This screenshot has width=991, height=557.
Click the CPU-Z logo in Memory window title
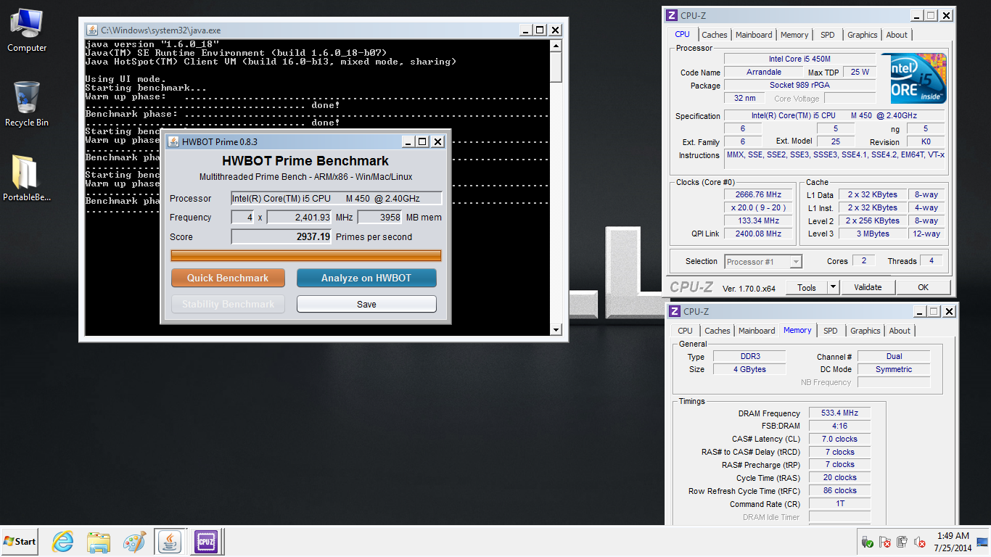tap(673, 311)
